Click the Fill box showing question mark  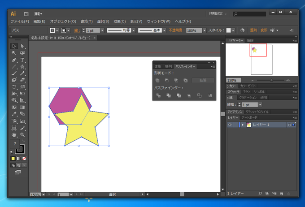pos(15,144)
